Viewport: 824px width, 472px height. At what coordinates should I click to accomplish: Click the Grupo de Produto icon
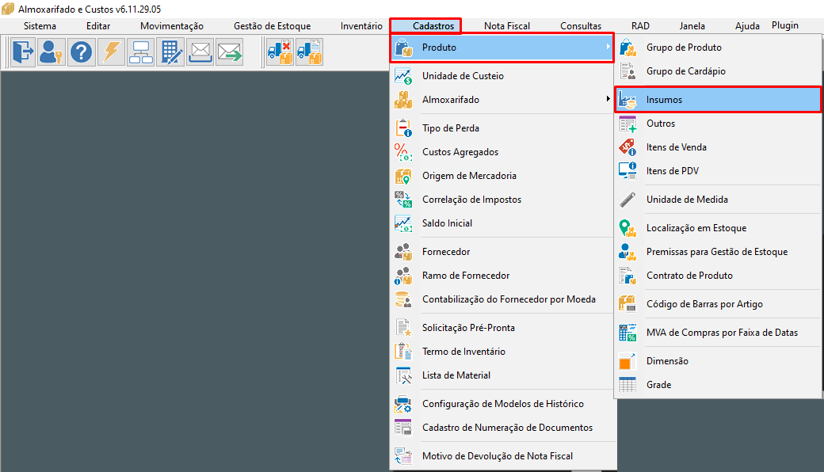pyautogui.click(x=628, y=48)
